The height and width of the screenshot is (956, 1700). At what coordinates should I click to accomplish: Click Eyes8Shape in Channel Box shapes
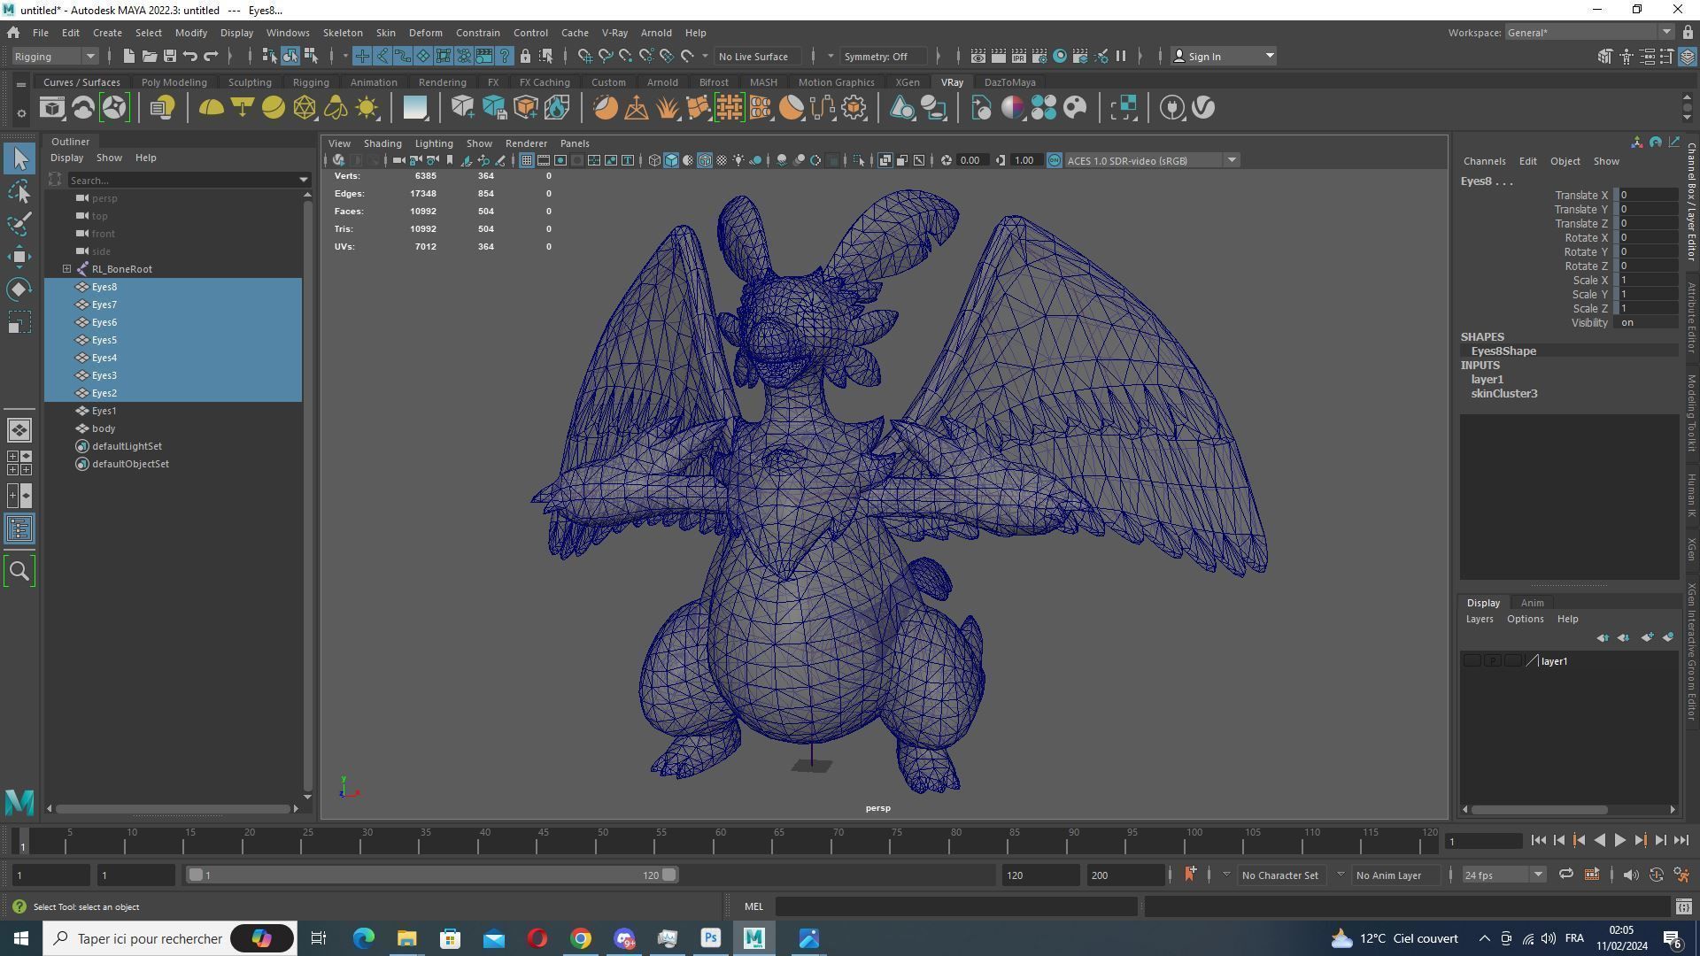[1503, 351]
